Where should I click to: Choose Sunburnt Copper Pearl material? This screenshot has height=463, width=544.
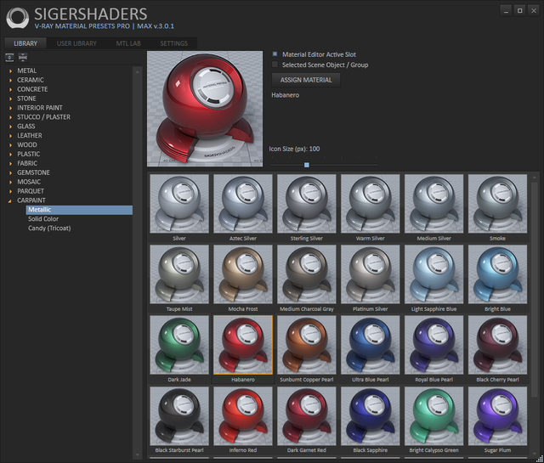(307, 345)
